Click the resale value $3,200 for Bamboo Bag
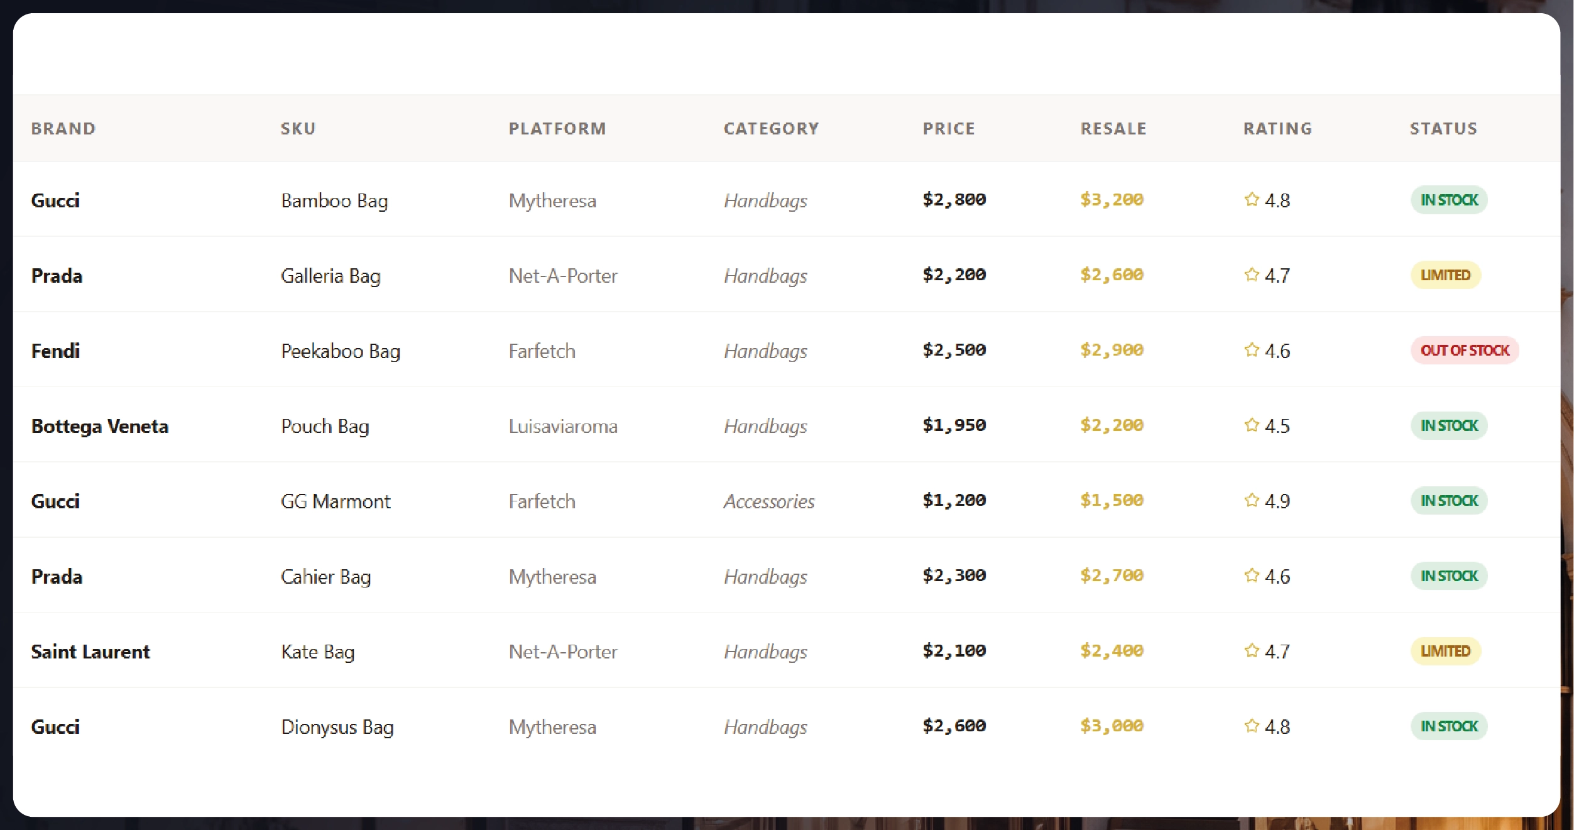Screen dimensions: 1574x830 1112,200
